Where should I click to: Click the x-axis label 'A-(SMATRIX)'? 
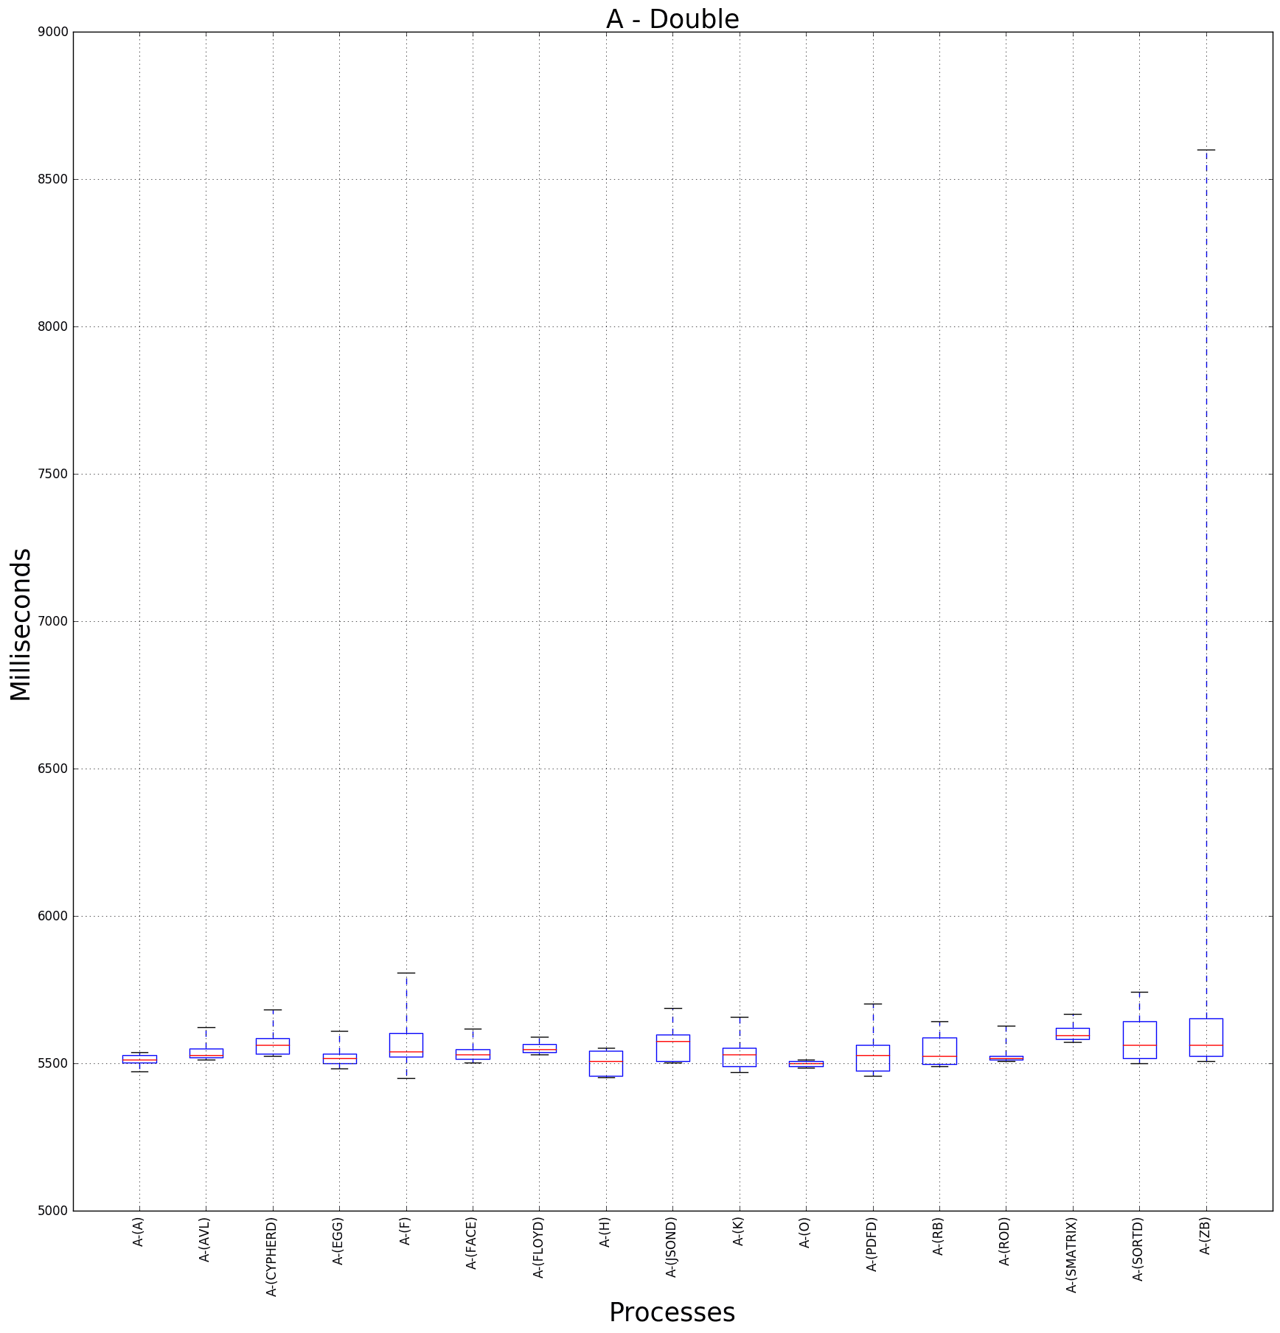1071,1254
